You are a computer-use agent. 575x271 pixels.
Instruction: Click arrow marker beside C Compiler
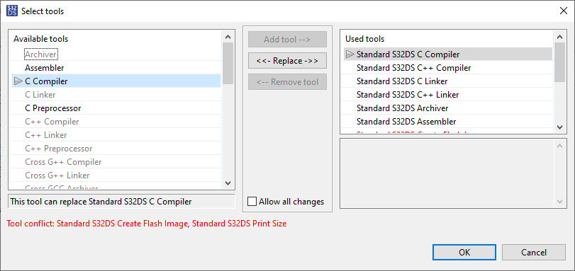click(18, 81)
